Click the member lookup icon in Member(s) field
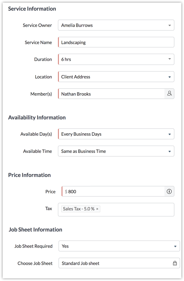Viewport: 184px width, 281px height. (x=169, y=94)
